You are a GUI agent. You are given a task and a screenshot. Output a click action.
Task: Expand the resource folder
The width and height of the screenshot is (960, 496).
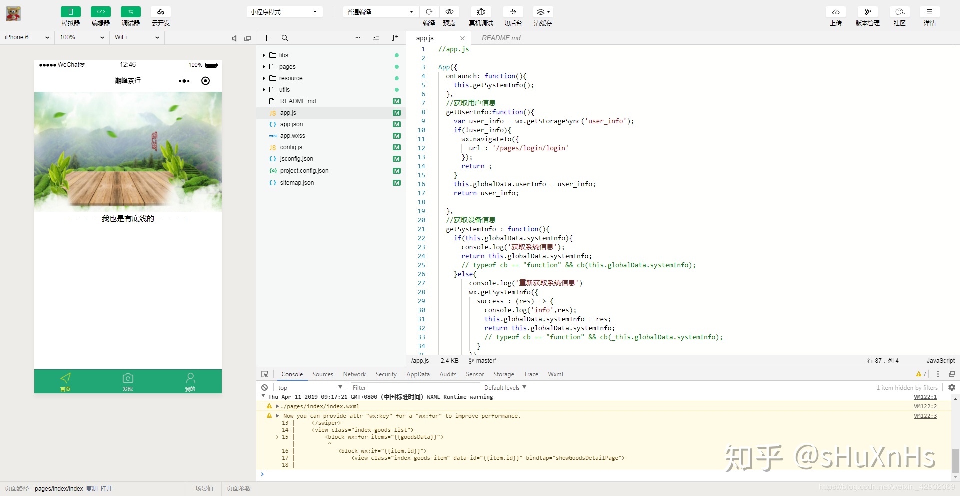[x=264, y=78]
